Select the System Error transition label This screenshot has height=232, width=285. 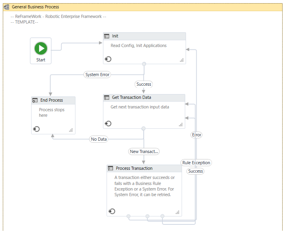tap(97, 75)
